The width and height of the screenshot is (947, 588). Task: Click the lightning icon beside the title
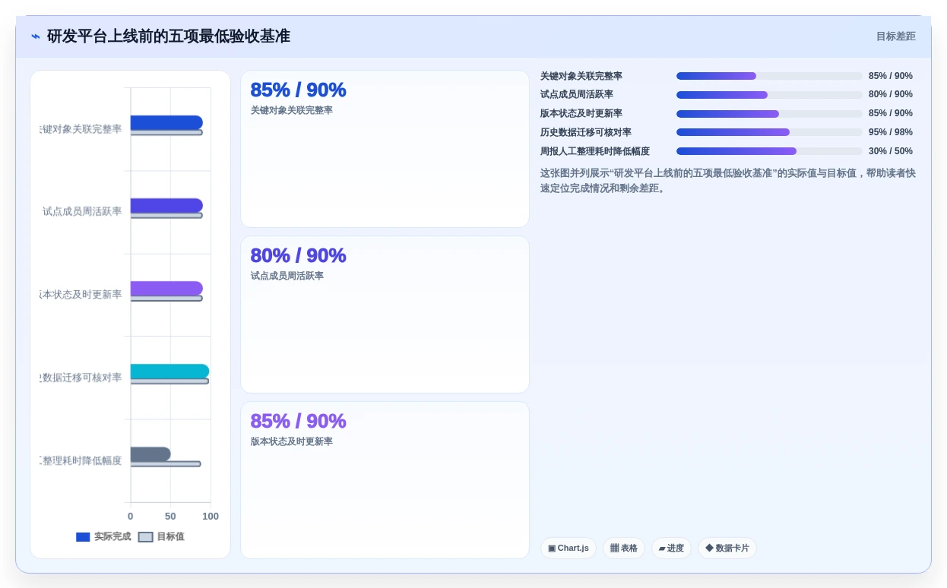coord(36,36)
